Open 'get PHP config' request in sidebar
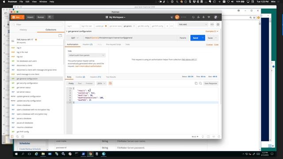This screenshot has height=159, width=283. [23, 132]
